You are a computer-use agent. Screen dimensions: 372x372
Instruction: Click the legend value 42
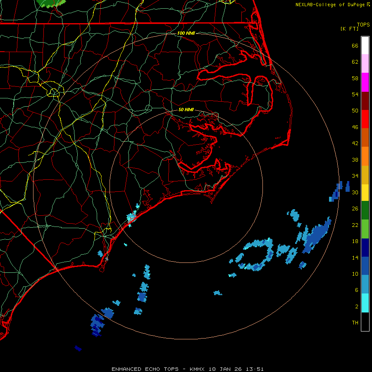[355, 143]
